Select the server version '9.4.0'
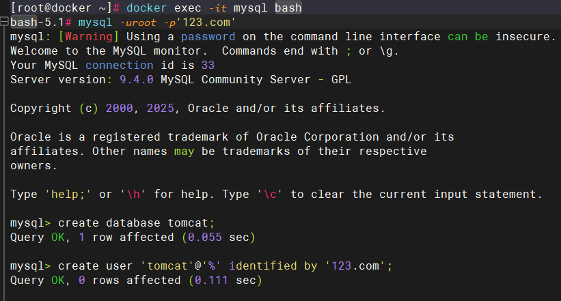 click(136, 79)
